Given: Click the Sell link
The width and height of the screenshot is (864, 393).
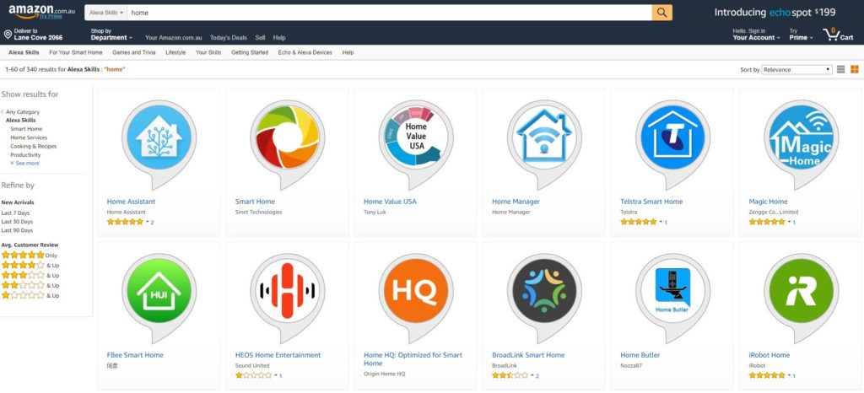Looking at the screenshot, I should [260, 38].
